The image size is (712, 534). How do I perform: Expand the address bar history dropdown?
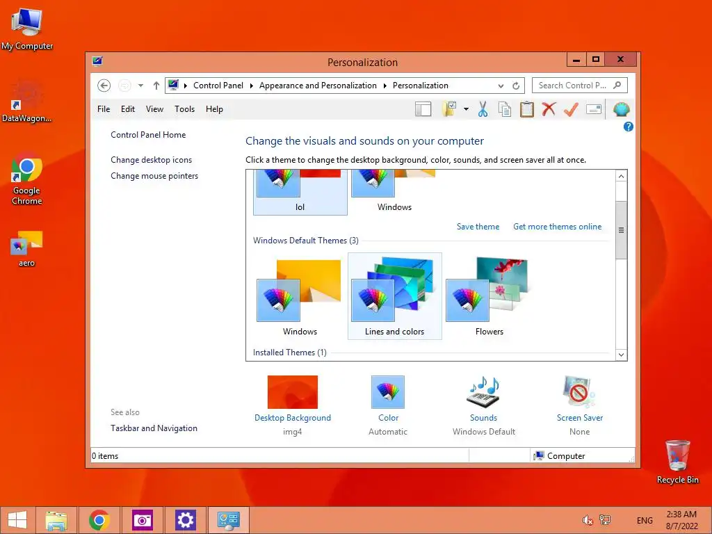pos(501,86)
